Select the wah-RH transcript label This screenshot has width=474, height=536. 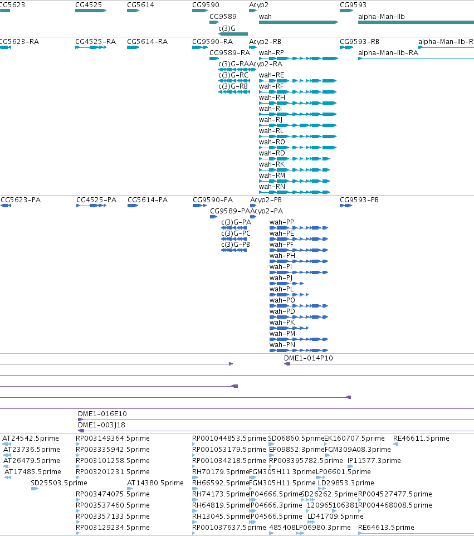[x=272, y=97]
